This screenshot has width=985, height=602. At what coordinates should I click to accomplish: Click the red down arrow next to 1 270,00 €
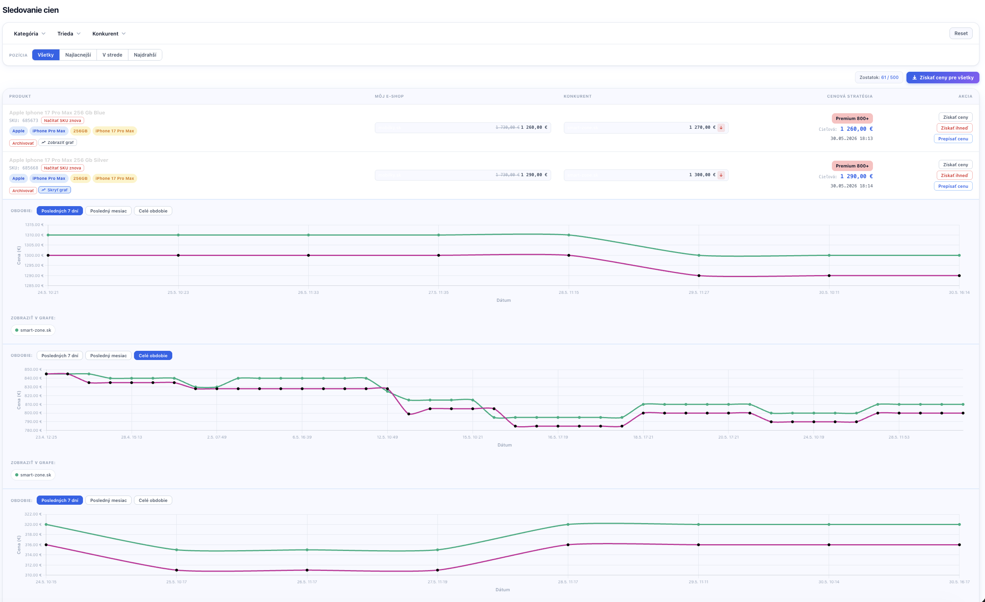coord(721,128)
